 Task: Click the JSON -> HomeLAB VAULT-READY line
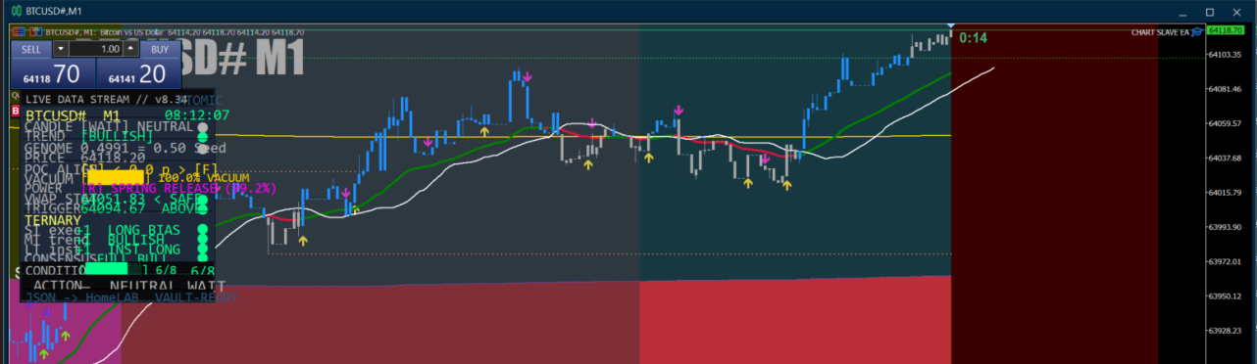[x=130, y=296]
